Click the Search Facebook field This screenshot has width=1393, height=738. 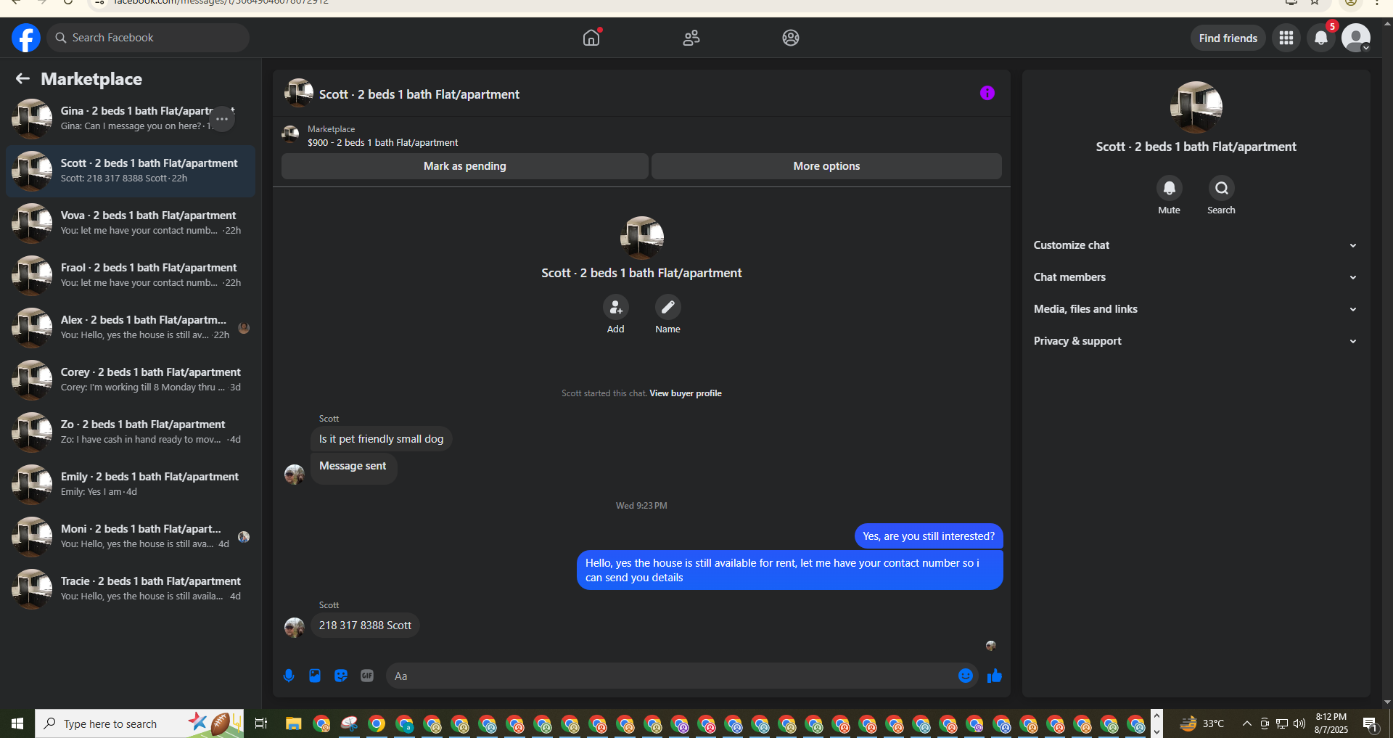pos(148,38)
